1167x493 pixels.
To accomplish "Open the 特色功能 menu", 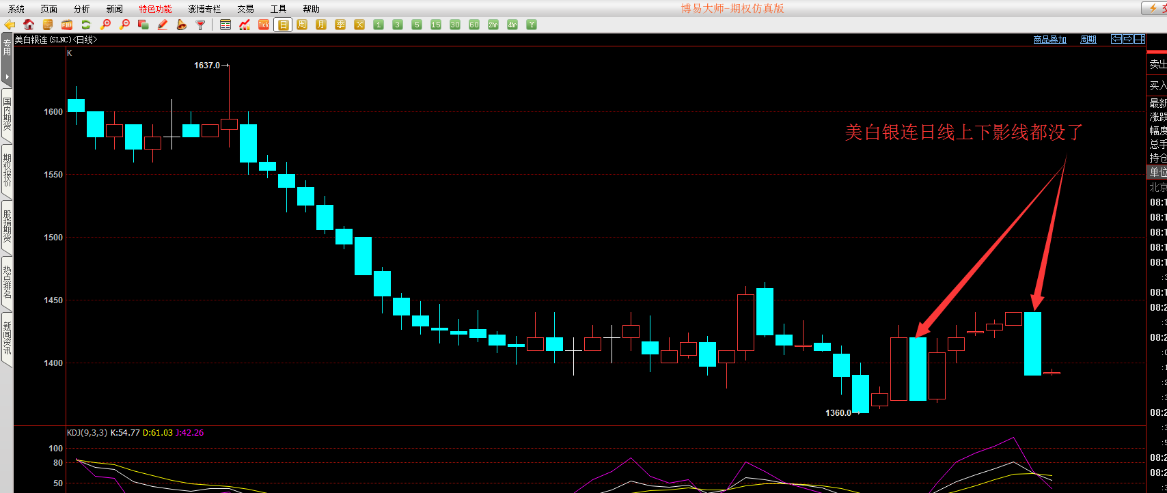I will click(155, 9).
